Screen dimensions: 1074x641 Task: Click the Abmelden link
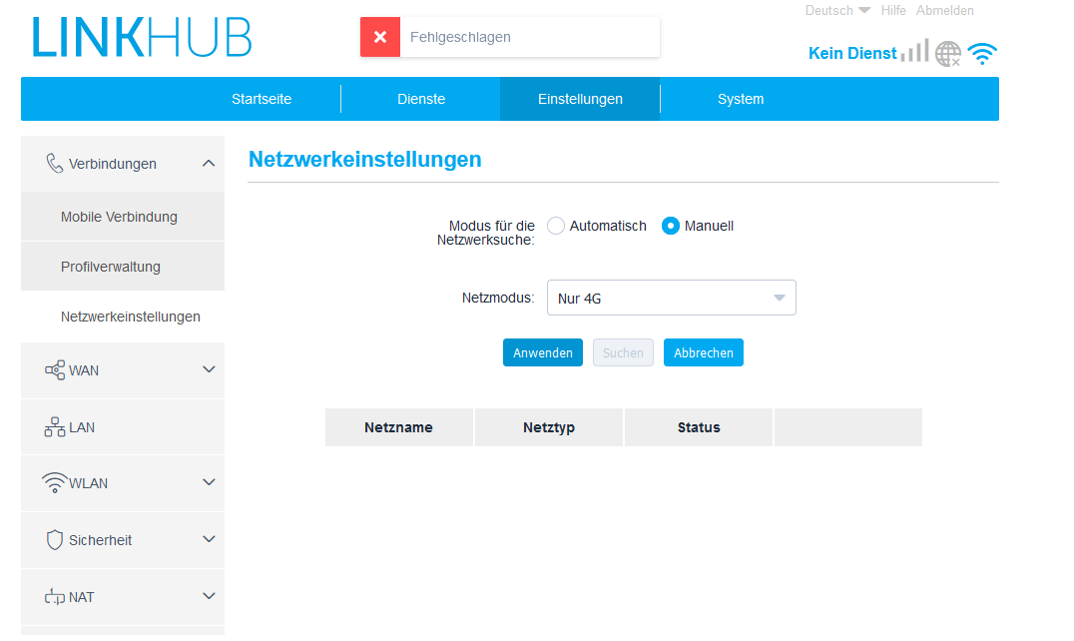944,11
